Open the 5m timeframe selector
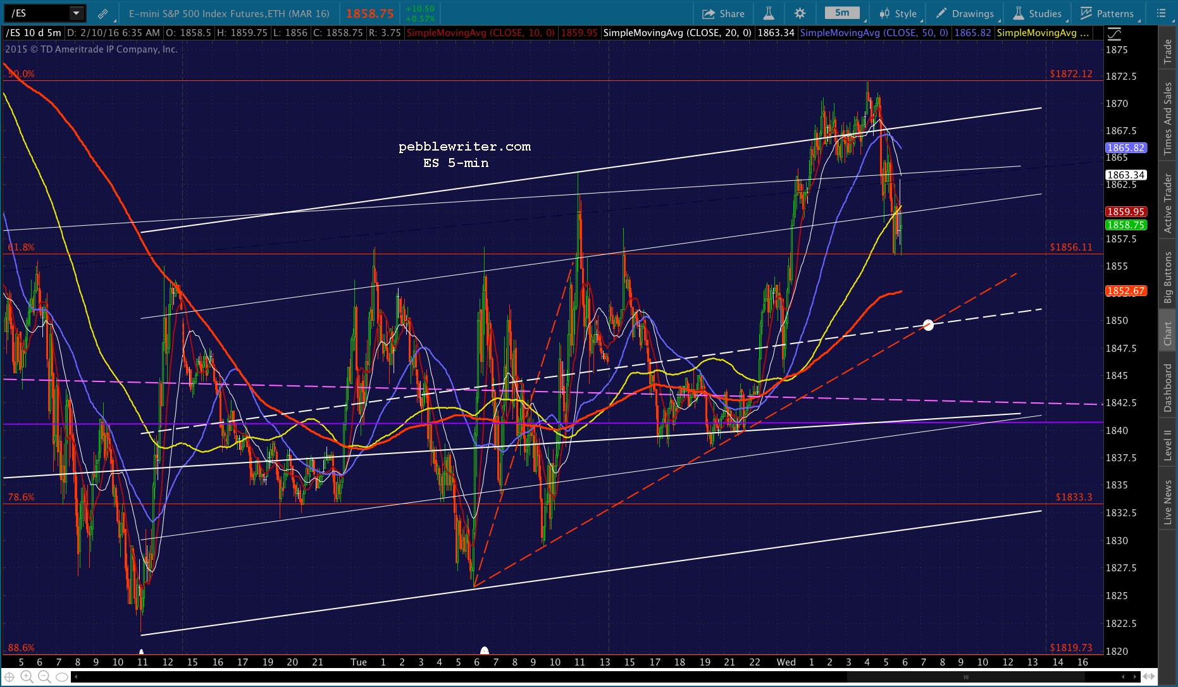Viewport: 1178px width, 687px height. (842, 13)
